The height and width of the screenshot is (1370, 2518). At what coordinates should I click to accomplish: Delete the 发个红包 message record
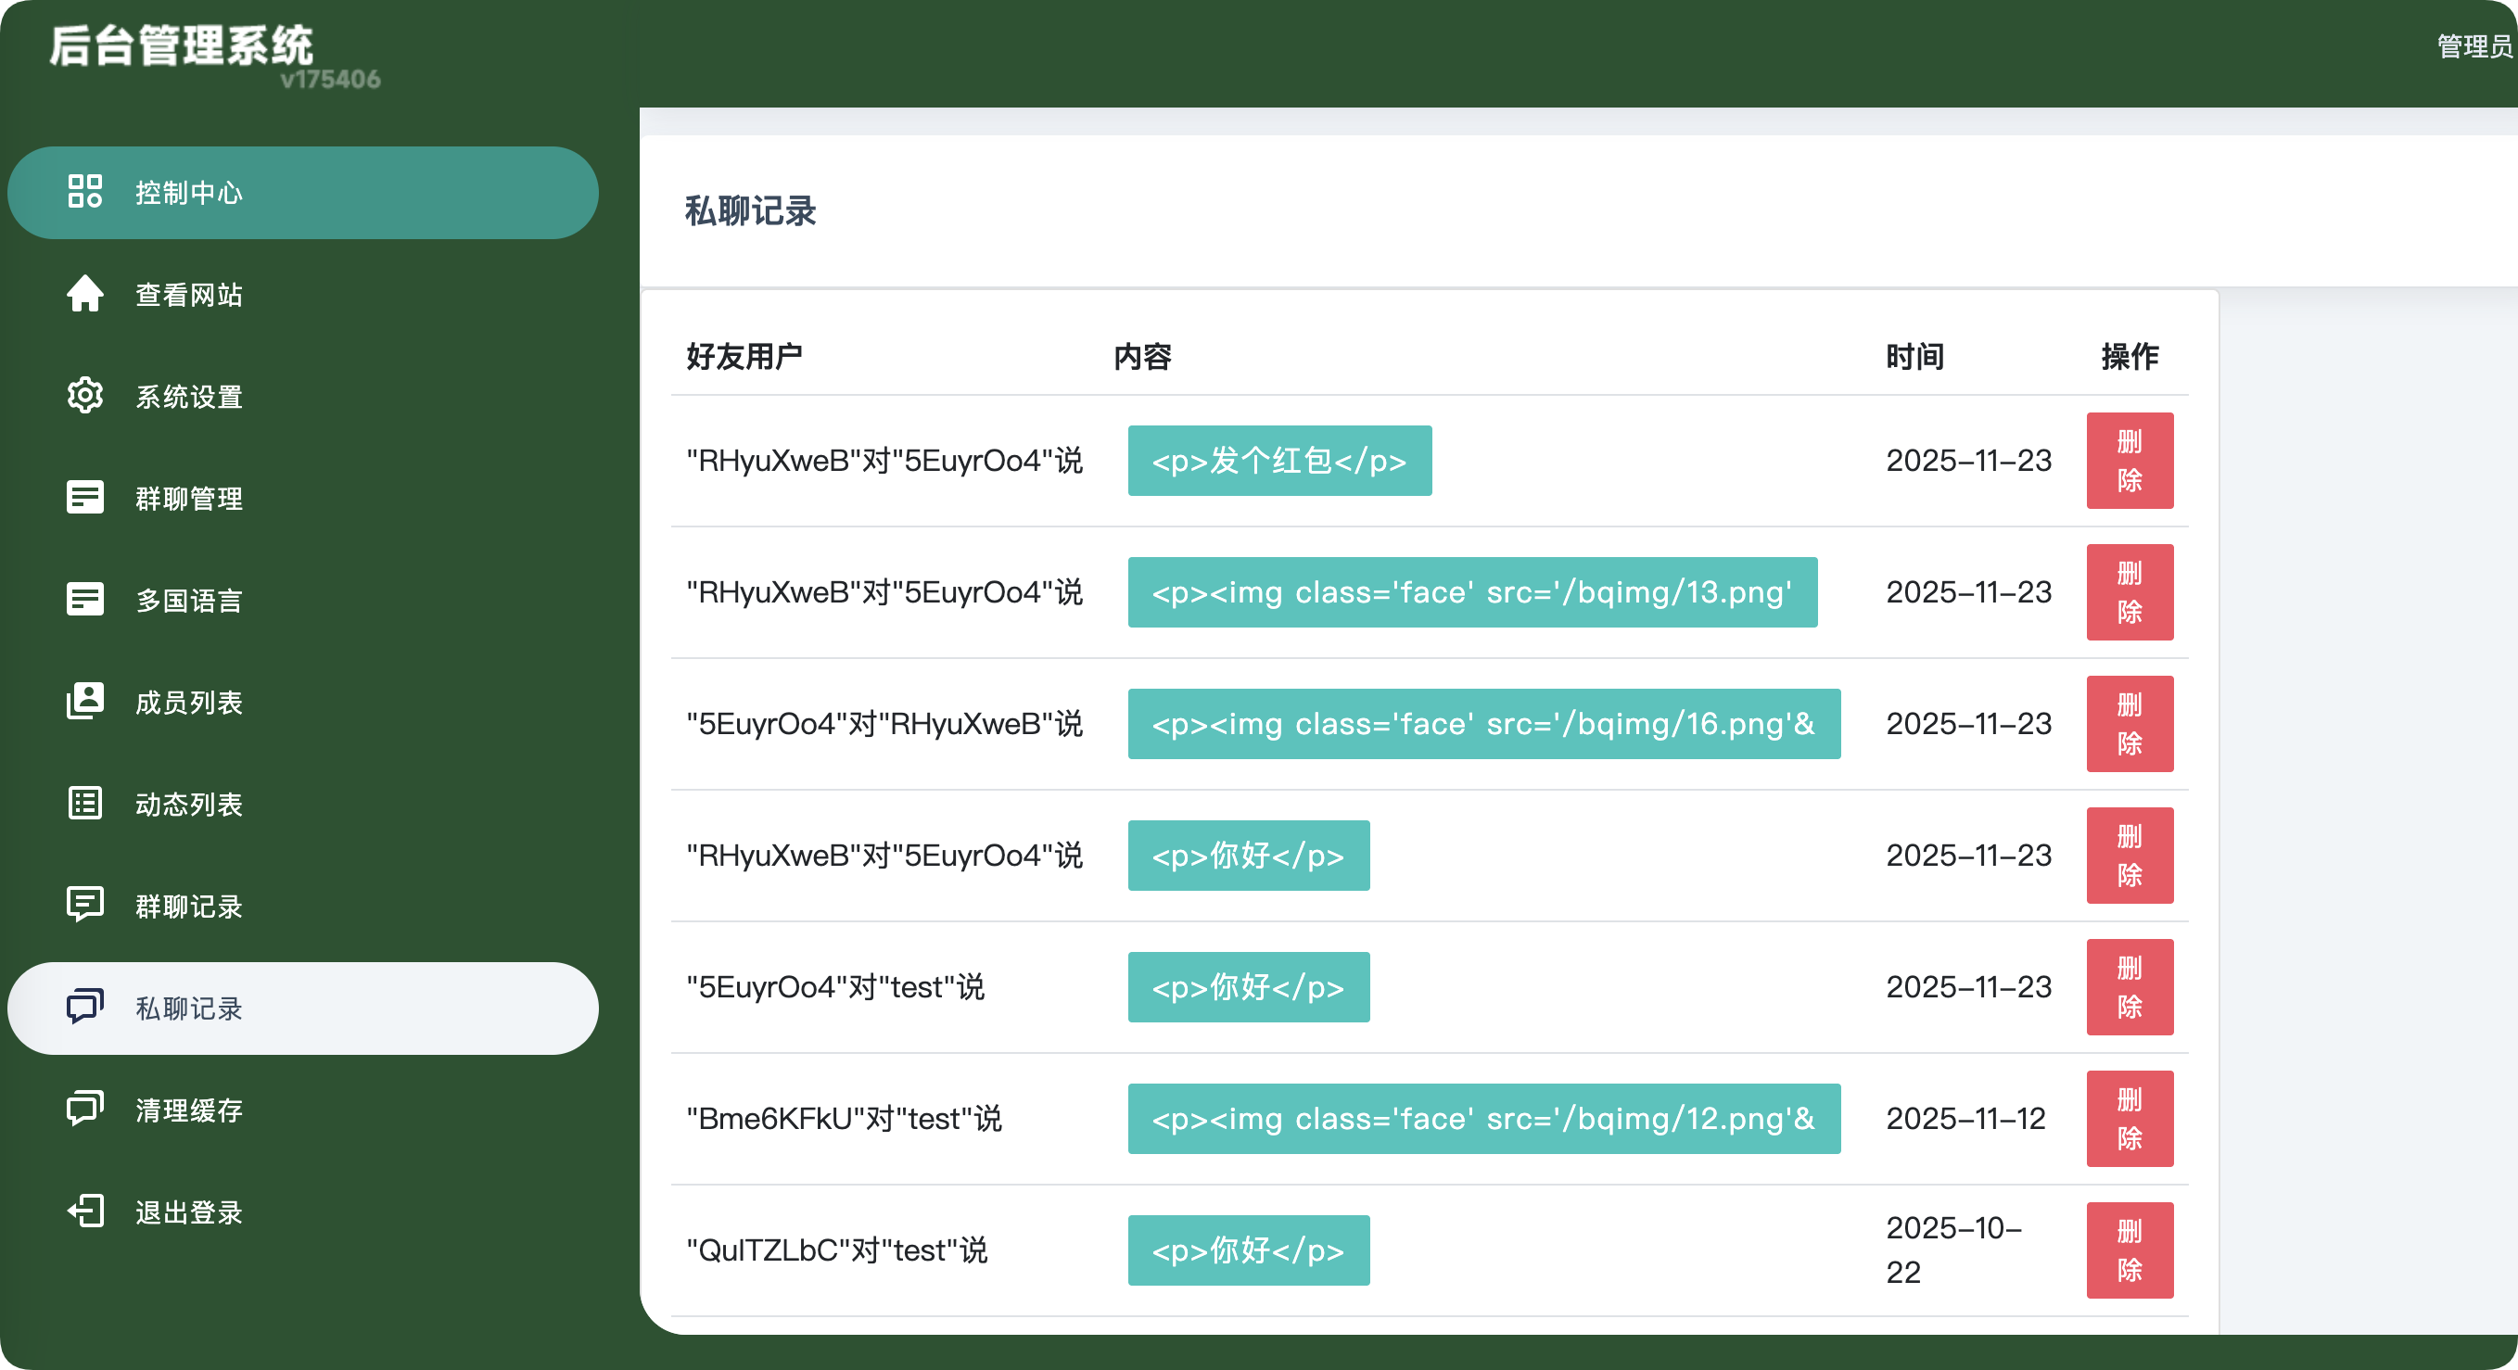(2130, 461)
